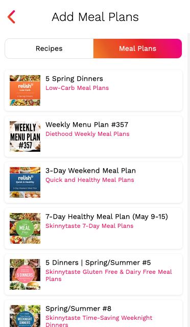Open Quick and Healthy Meal Plans link
Screen dimensions: 190x327
tap(90, 180)
